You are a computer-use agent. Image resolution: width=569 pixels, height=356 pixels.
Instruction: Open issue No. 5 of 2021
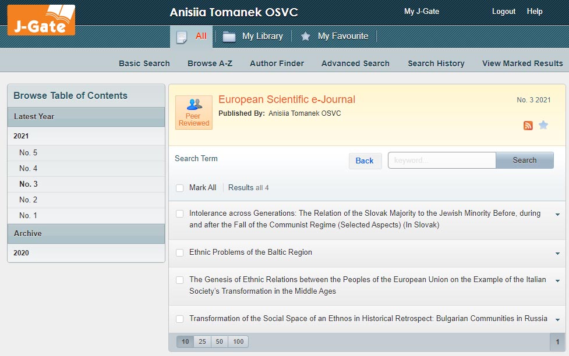[28, 153]
